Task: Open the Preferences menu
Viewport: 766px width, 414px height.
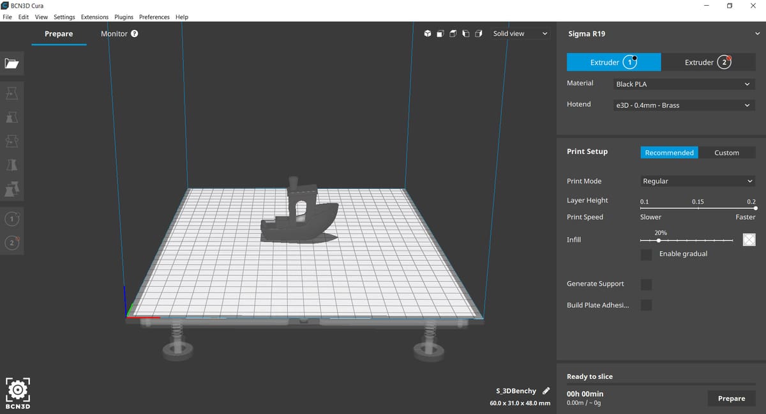Action: pyautogui.click(x=154, y=17)
